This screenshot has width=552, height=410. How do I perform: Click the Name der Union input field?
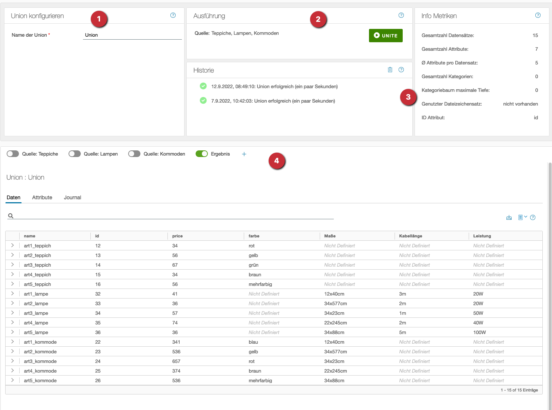click(x=132, y=35)
